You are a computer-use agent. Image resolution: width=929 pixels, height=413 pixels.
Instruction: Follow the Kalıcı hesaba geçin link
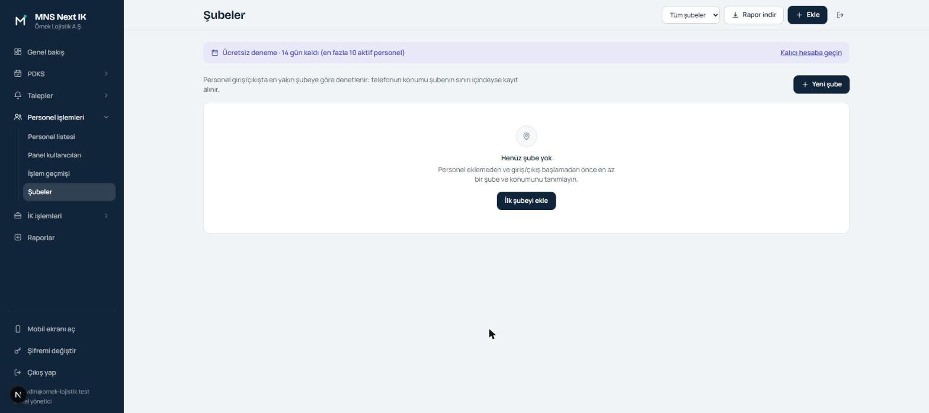click(811, 53)
